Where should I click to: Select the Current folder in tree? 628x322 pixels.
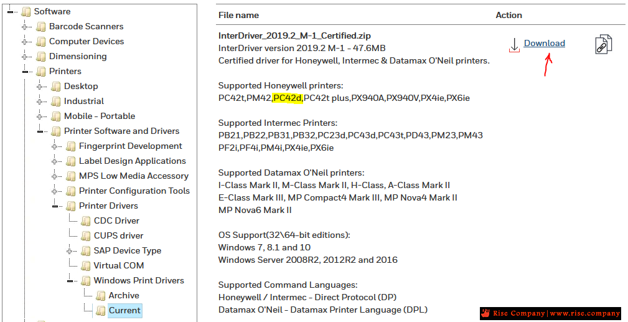coord(124,310)
